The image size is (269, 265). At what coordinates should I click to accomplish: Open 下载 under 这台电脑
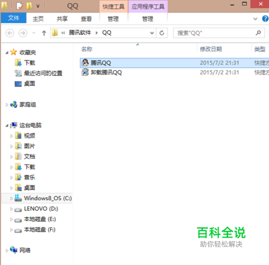30,167
